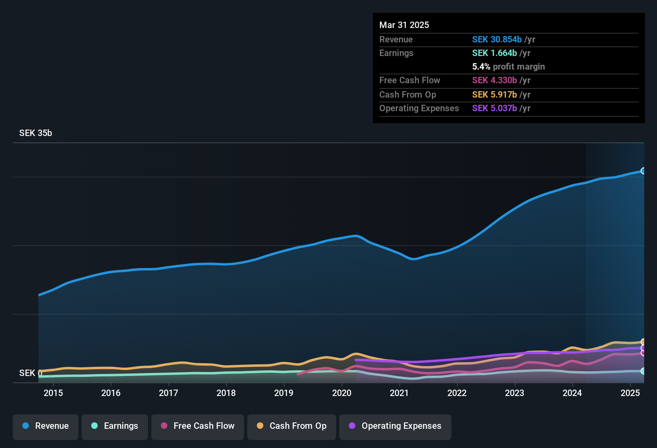Image resolution: width=657 pixels, height=448 pixels.
Task: Click the blue dot in Revenue legend
Action: click(x=26, y=426)
